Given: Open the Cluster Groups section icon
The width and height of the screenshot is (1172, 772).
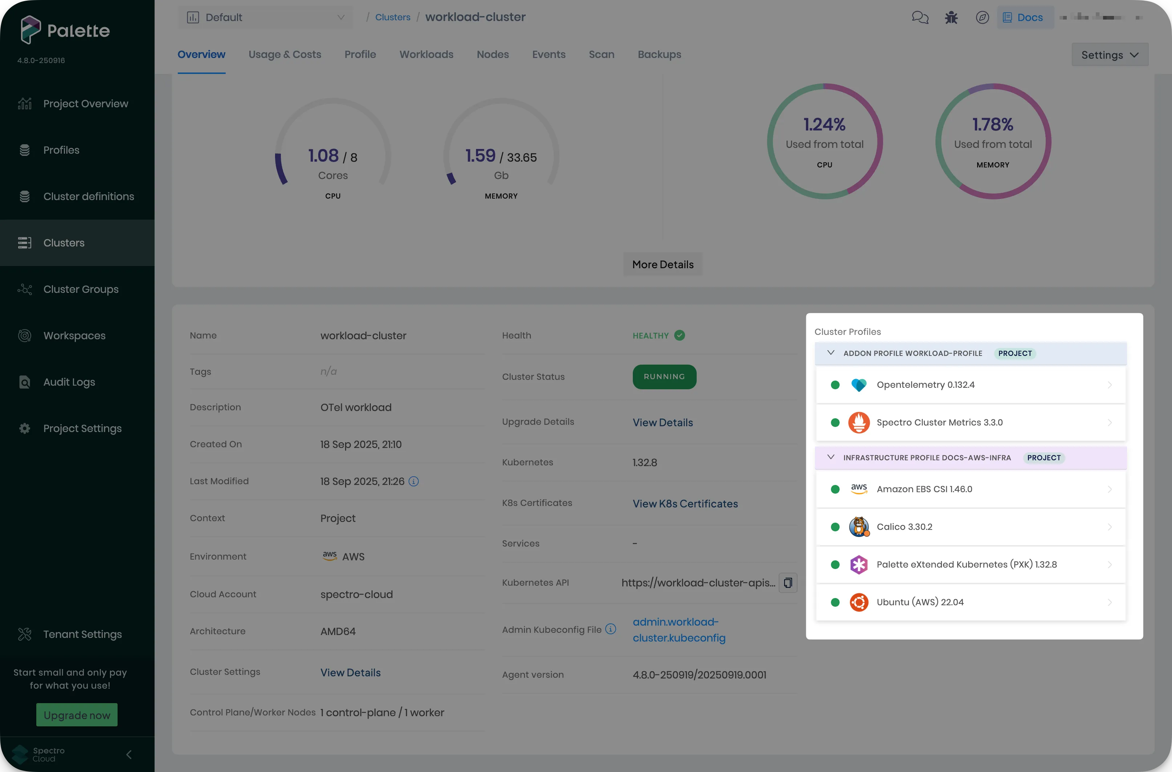Looking at the screenshot, I should (25, 290).
